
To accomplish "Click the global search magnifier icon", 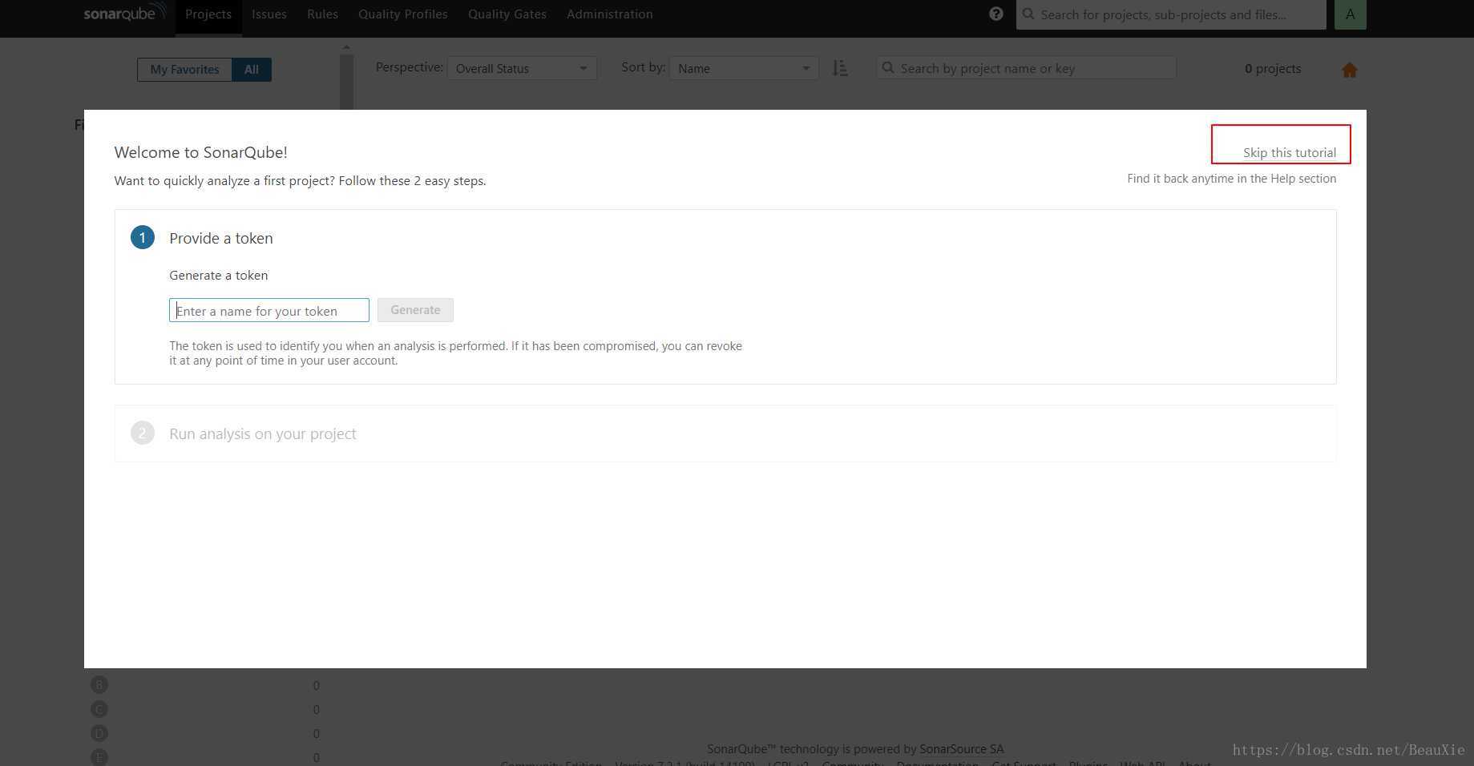I will pyautogui.click(x=1028, y=14).
